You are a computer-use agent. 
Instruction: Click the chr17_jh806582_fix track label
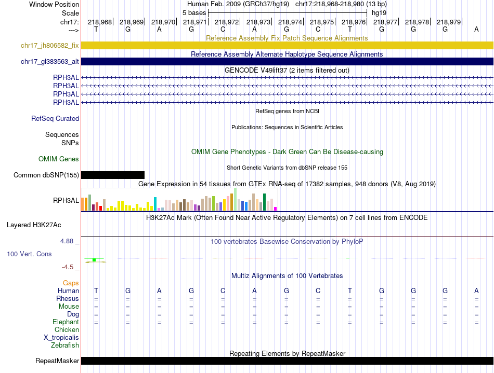[49, 45]
